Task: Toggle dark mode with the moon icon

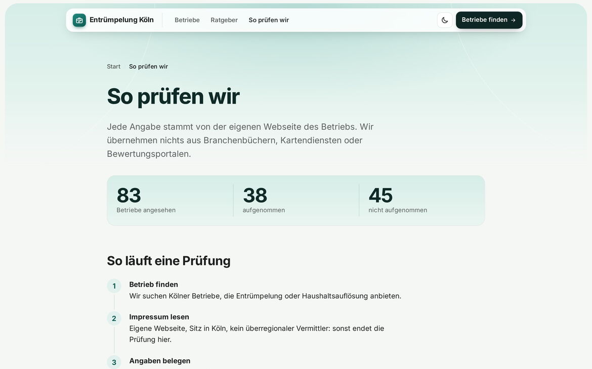Action: point(445,20)
